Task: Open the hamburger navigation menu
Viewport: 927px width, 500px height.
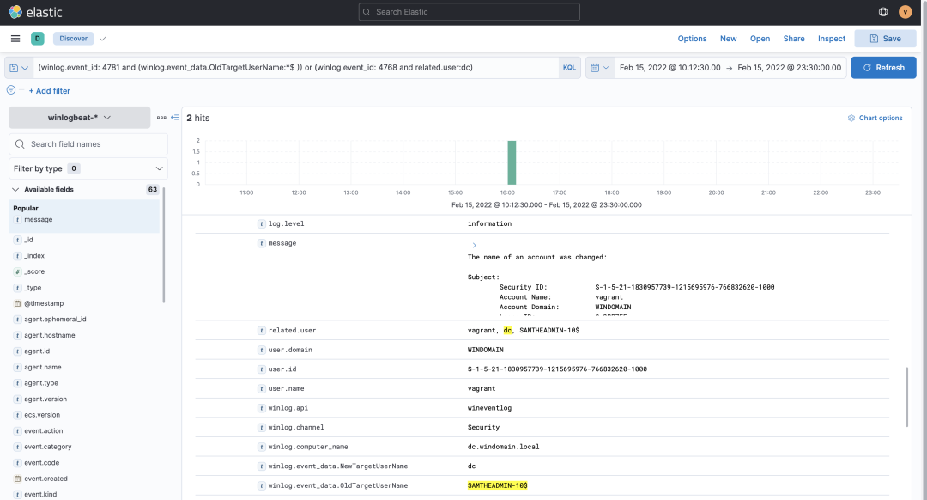Action: click(x=15, y=39)
